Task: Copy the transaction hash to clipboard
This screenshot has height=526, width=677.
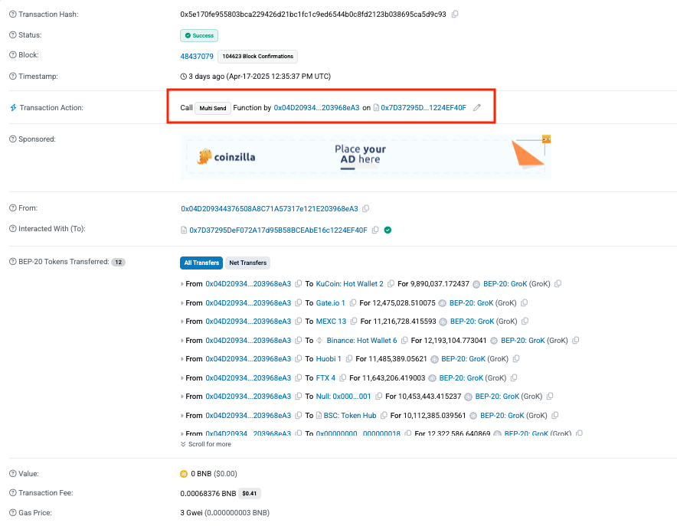Action: [456, 15]
